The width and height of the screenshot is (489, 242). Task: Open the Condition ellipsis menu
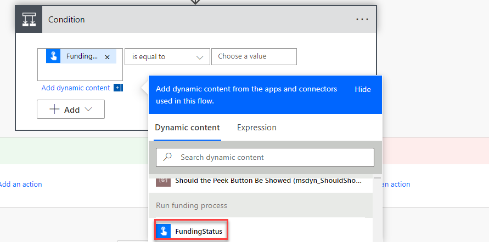362,19
